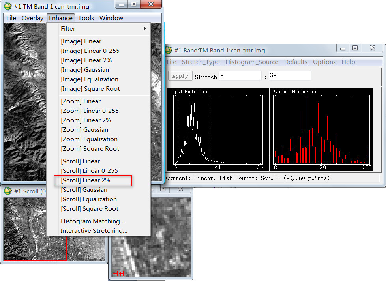Open the Overlay menu
This screenshot has width=386, height=281.
tap(32, 18)
